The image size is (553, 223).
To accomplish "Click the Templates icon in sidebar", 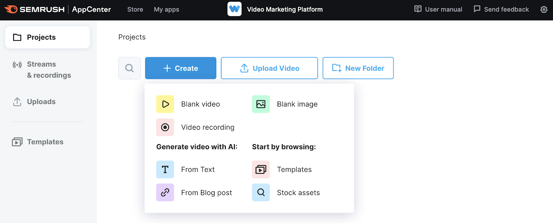I will (x=17, y=142).
